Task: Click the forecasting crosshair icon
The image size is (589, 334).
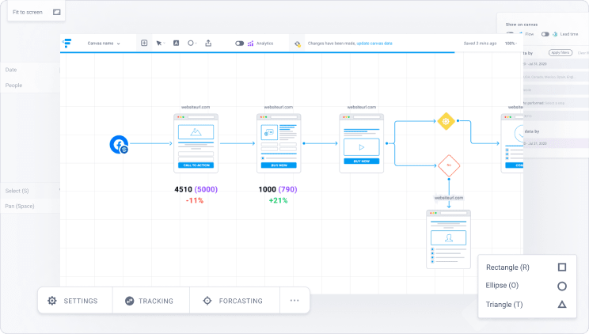Action: pos(207,301)
